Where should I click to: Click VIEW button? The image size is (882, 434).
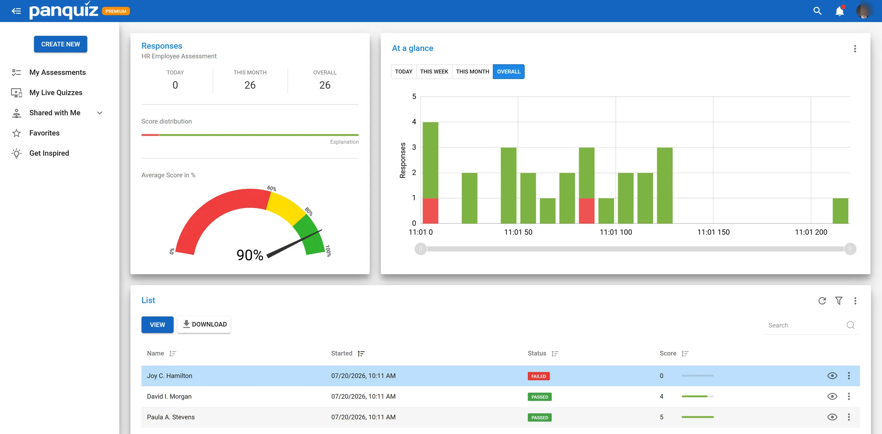[x=157, y=325]
